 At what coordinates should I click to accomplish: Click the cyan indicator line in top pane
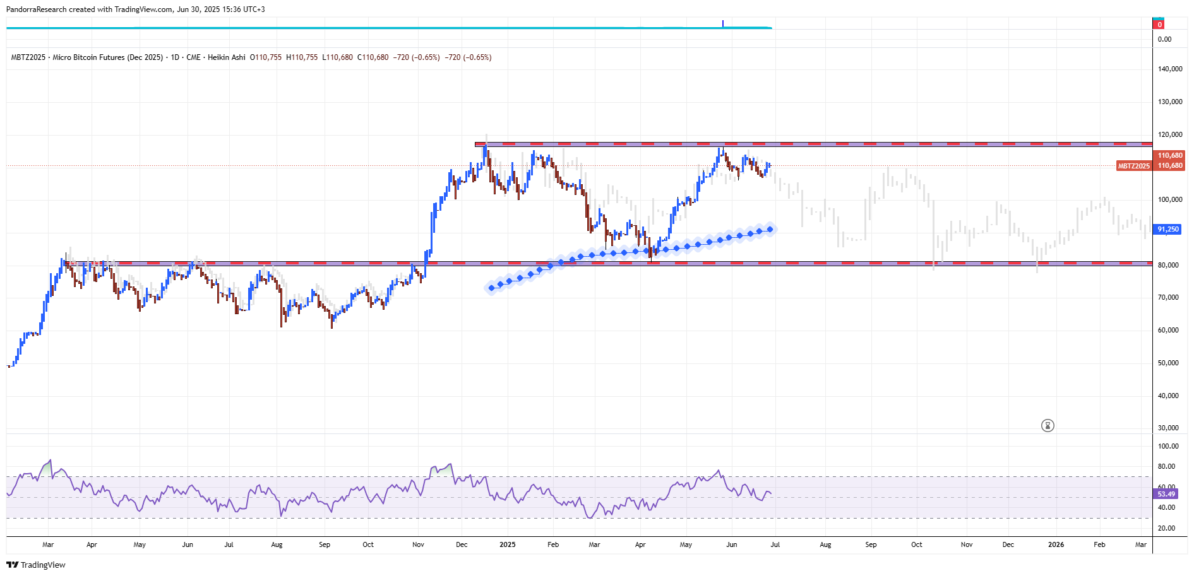389,28
